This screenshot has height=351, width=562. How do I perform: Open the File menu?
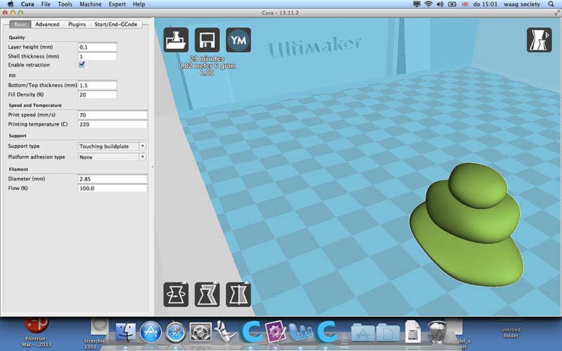[46, 4]
